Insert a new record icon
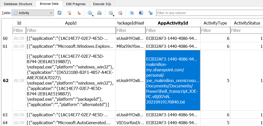 (111, 13)
